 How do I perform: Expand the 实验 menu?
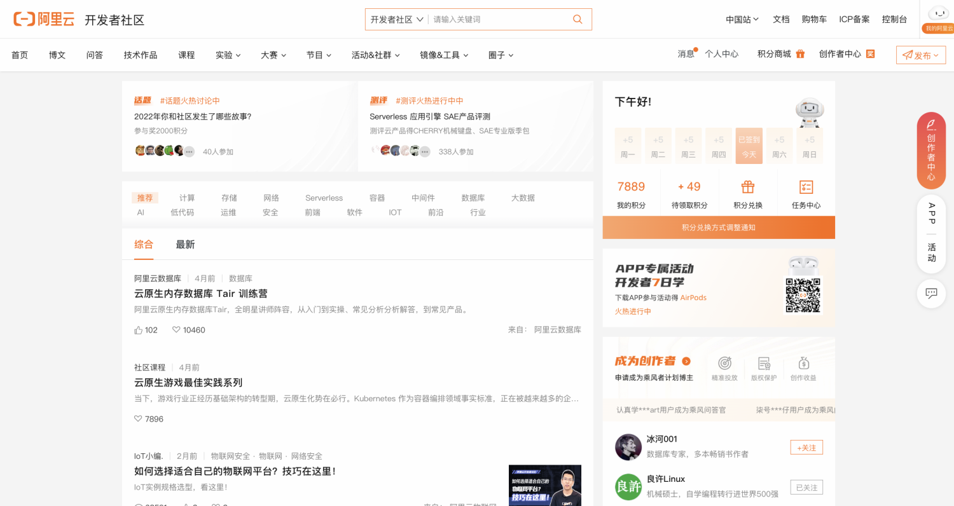click(x=228, y=55)
